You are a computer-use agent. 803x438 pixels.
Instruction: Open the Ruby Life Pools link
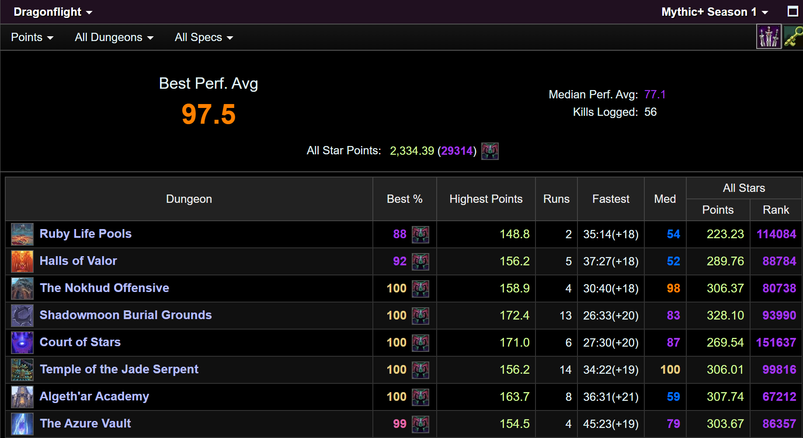click(x=86, y=234)
